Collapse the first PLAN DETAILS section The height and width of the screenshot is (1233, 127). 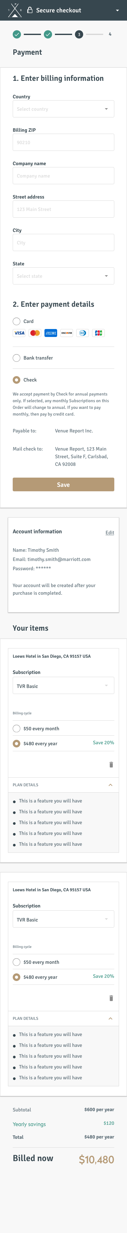[110, 785]
